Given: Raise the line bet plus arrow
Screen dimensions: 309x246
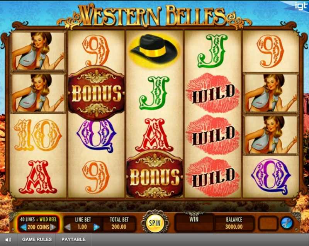Looking at the screenshot, I should pyautogui.click(x=96, y=227).
